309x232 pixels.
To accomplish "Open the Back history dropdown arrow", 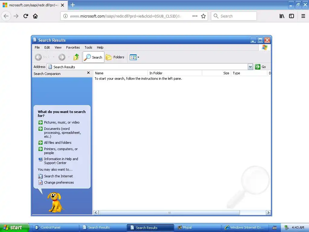I will pos(53,57).
